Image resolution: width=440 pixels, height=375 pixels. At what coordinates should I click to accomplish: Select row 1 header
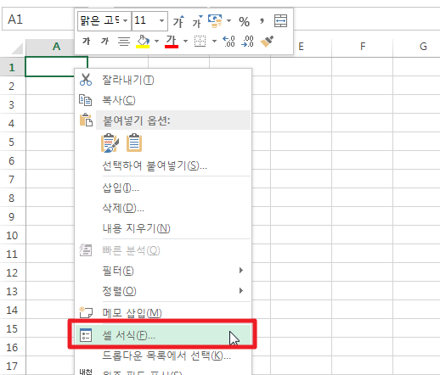(12, 67)
